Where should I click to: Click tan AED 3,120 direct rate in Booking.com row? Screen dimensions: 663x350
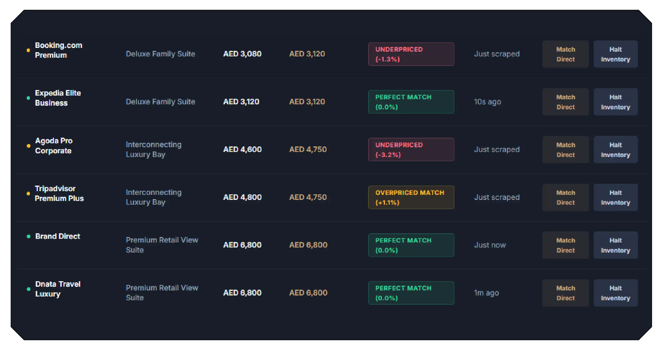point(307,54)
